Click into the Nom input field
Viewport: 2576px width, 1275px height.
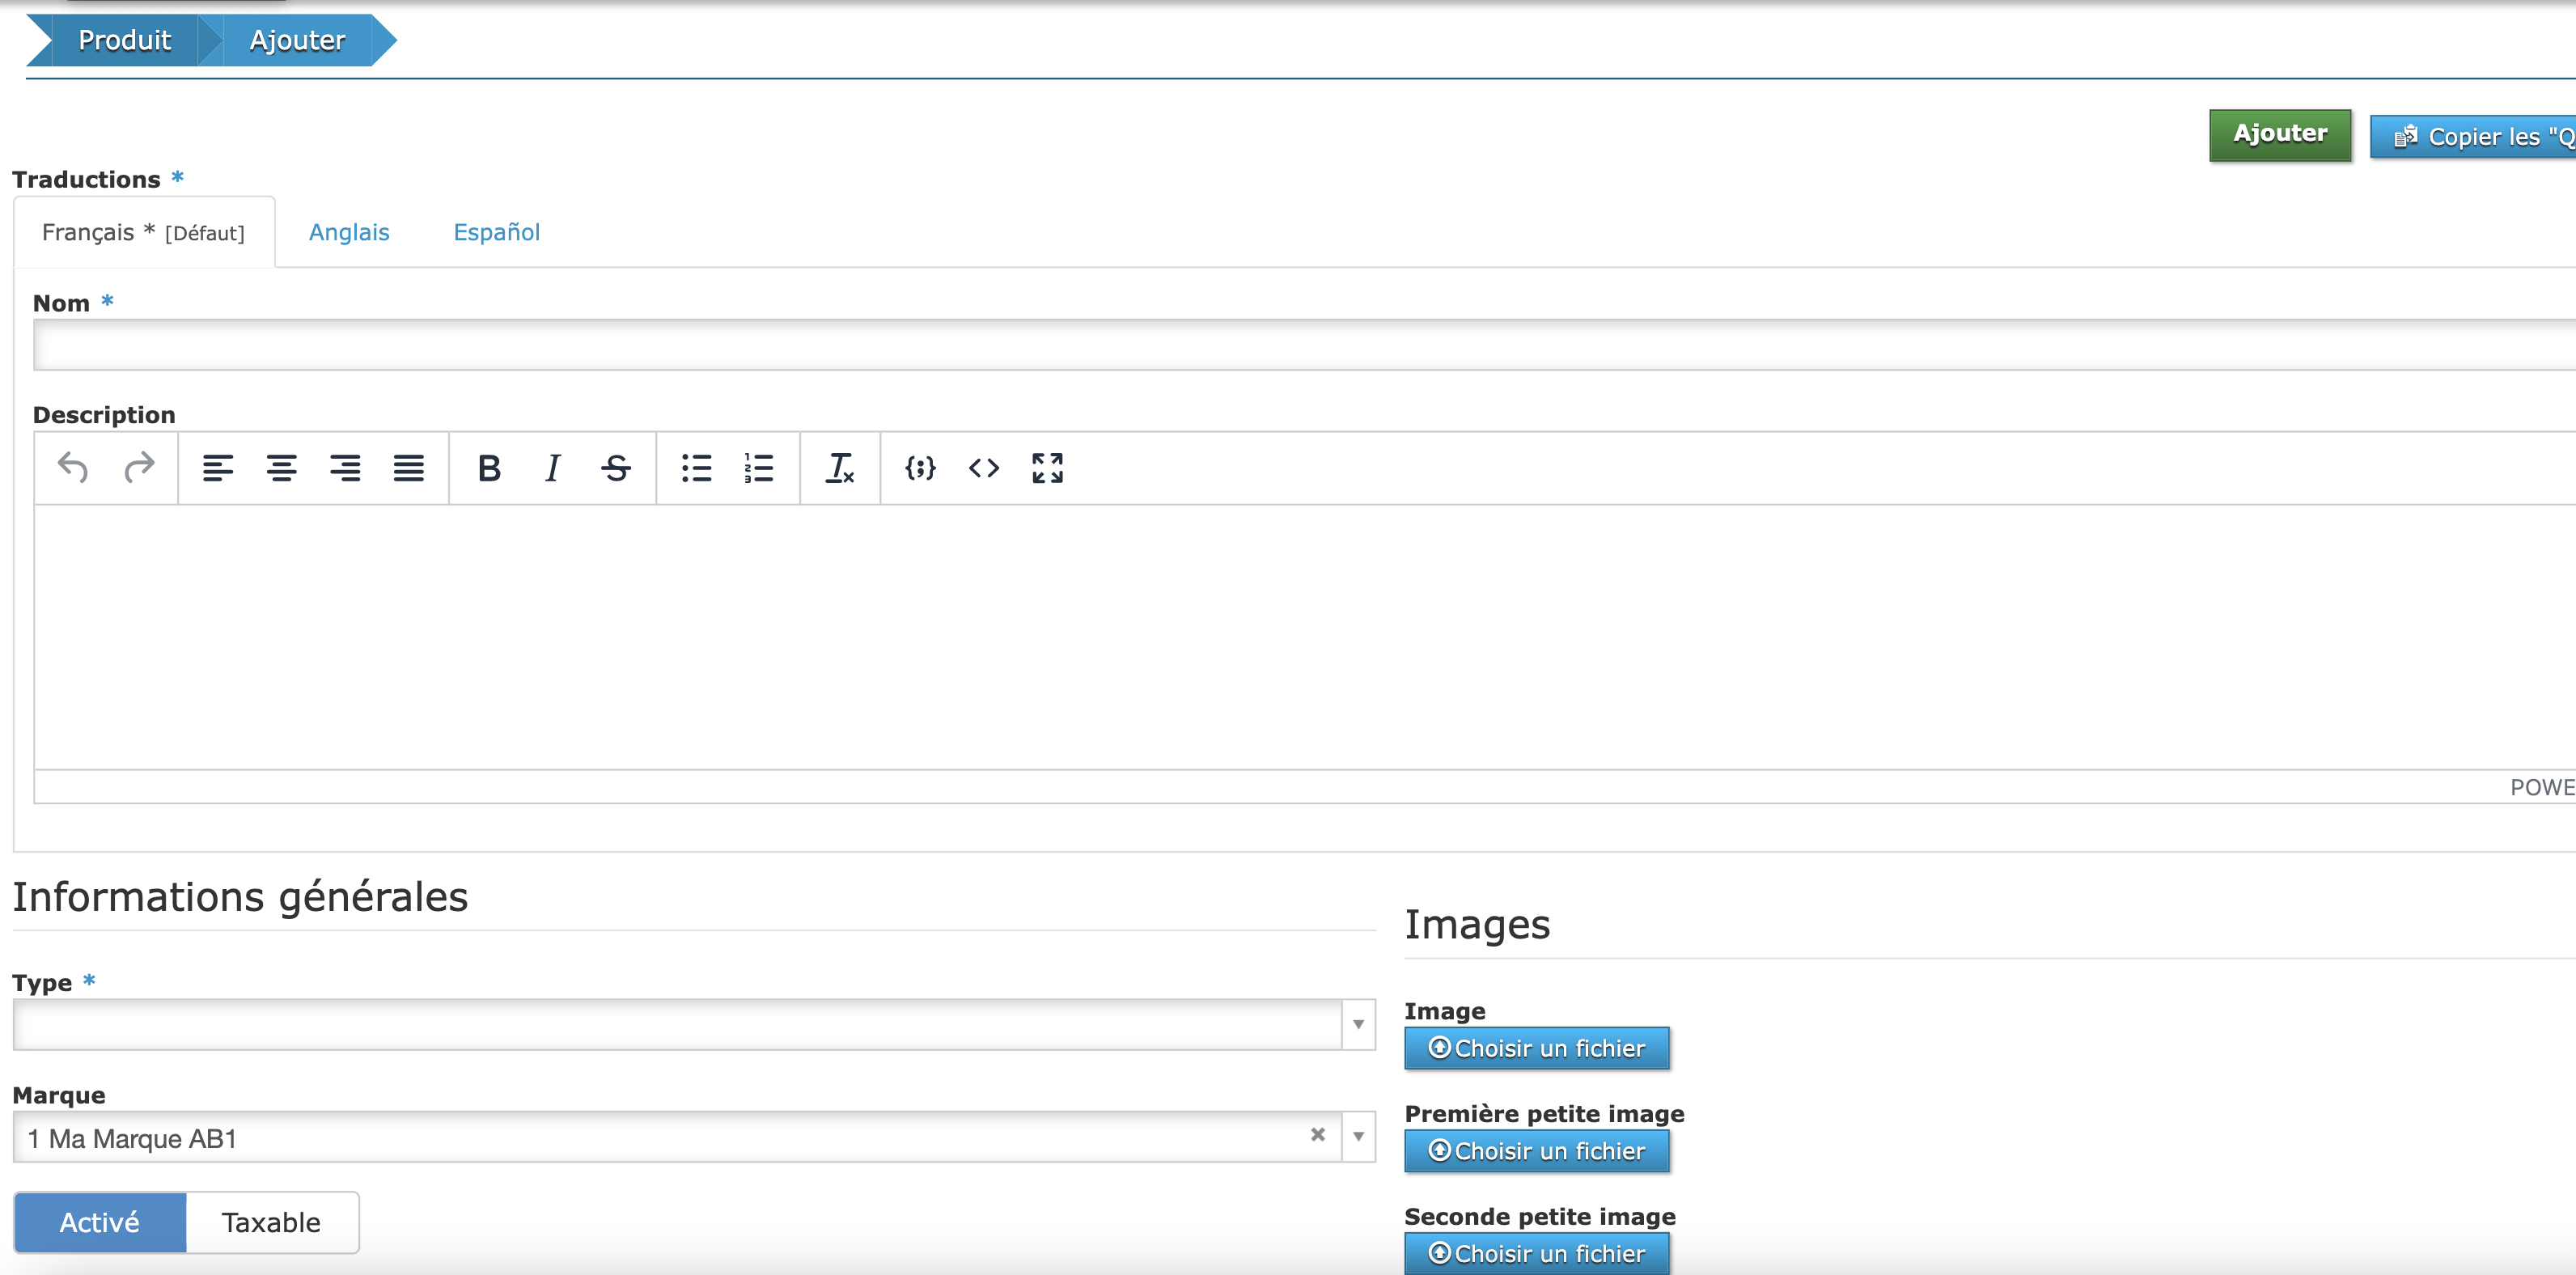pyautogui.click(x=1300, y=345)
